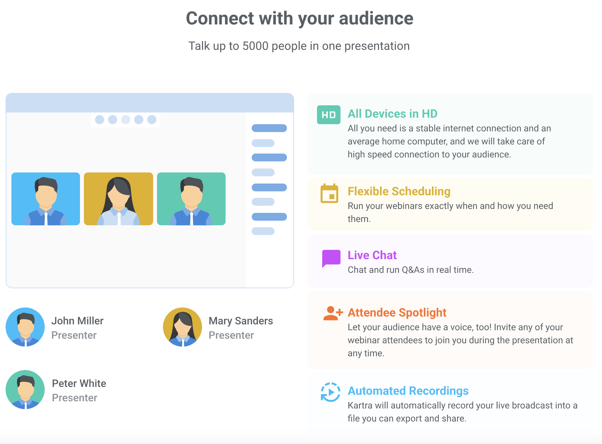Image resolution: width=602 pixels, height=444 pixels.
Task: Click the Flexible Scheduling heading
Action: pos(399,191)
